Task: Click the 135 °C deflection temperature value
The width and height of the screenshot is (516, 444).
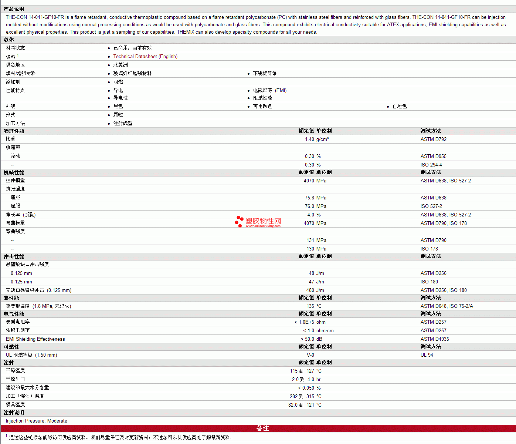Action: tap(314, 306)
